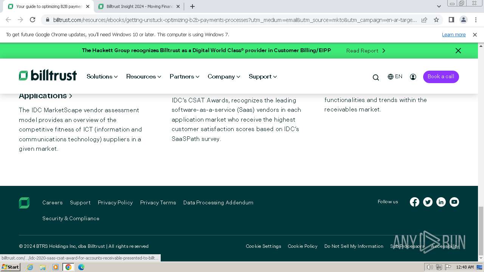Screen dimensions: 484x272
Task: Dismiss the Hackett Group green banner
Action: click(458, 51)
